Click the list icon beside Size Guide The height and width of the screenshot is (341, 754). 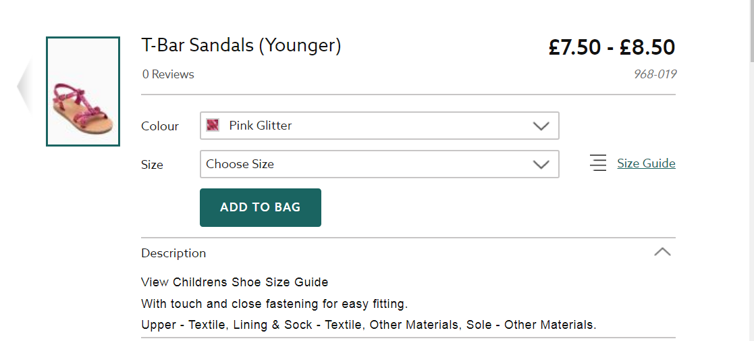coord(598,163)
